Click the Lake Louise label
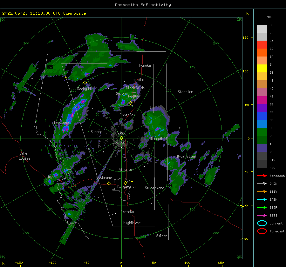 24,156
